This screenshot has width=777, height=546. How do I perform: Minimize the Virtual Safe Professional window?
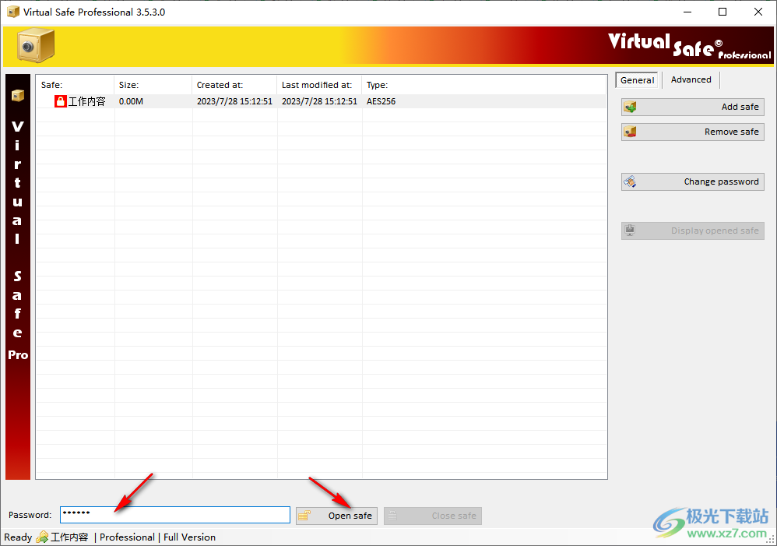(x=687, y=12)
